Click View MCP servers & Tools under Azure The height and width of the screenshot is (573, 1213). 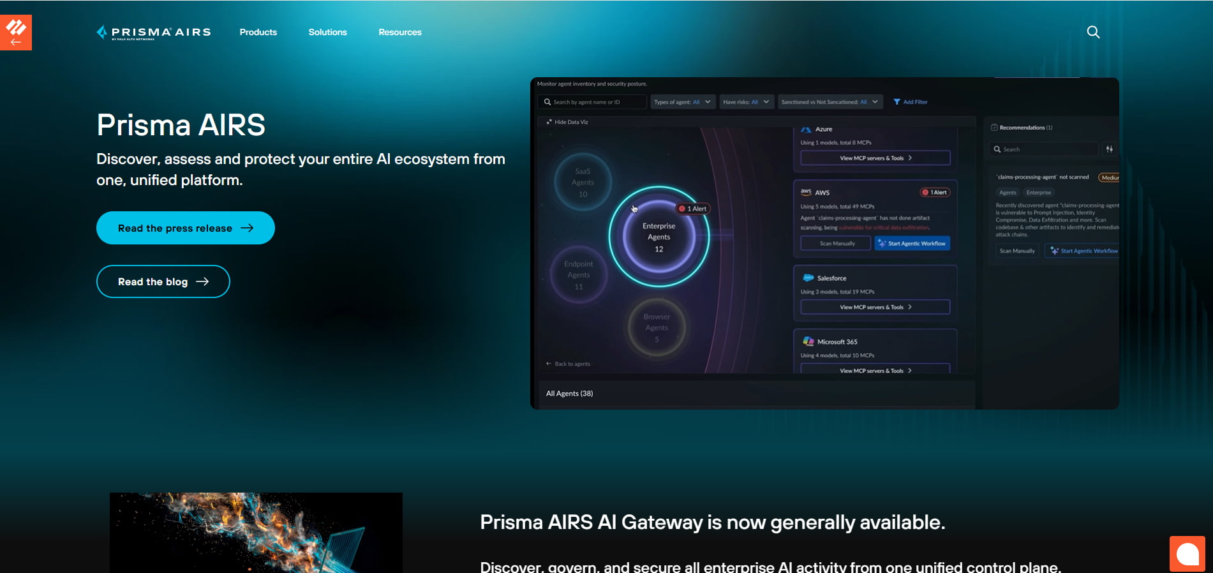875,158
